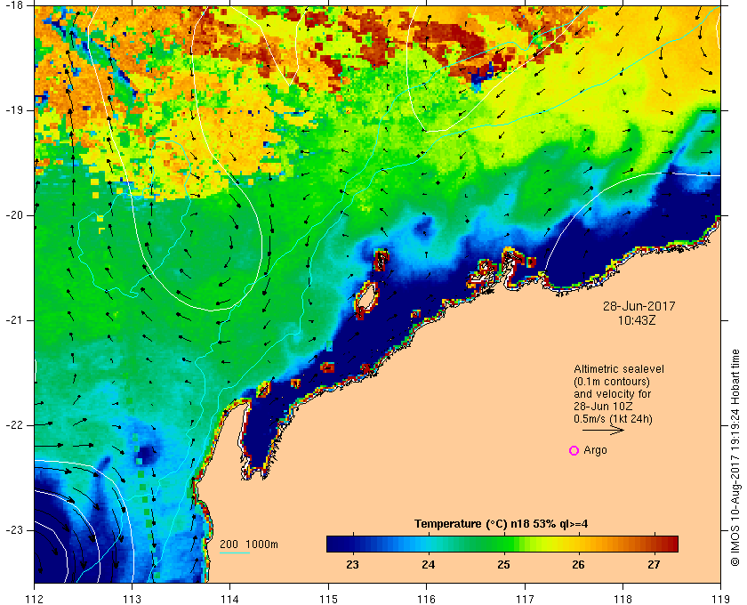Viewport: 747px width, 605px height.
Task: Click the '0.5m/s (1kt 24h)' scale text
Action: tap(613, 419)
